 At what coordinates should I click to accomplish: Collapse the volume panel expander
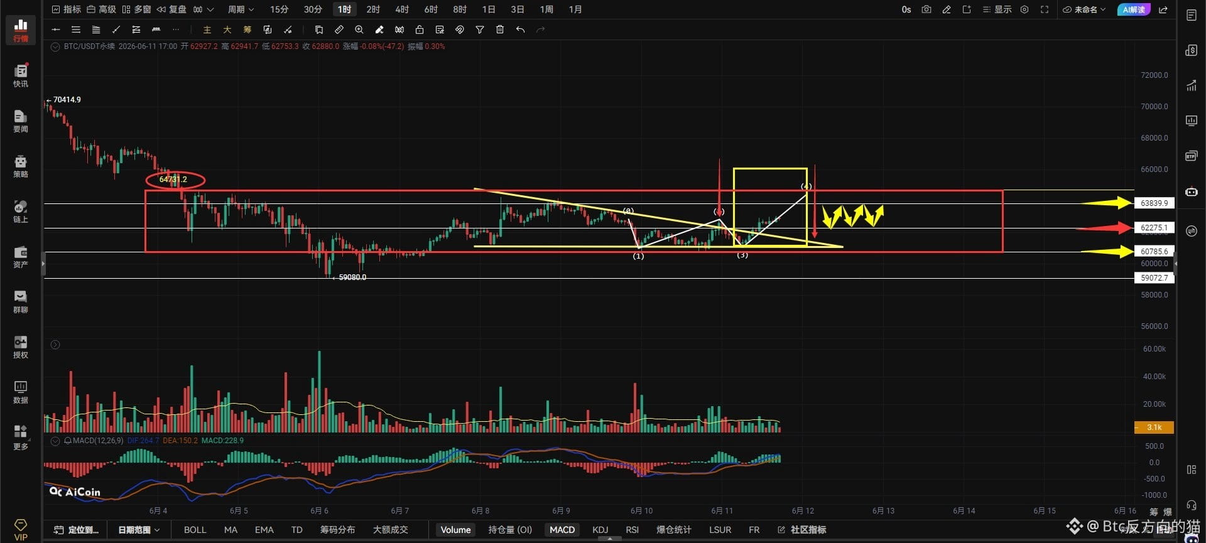(x=55, y=345)
